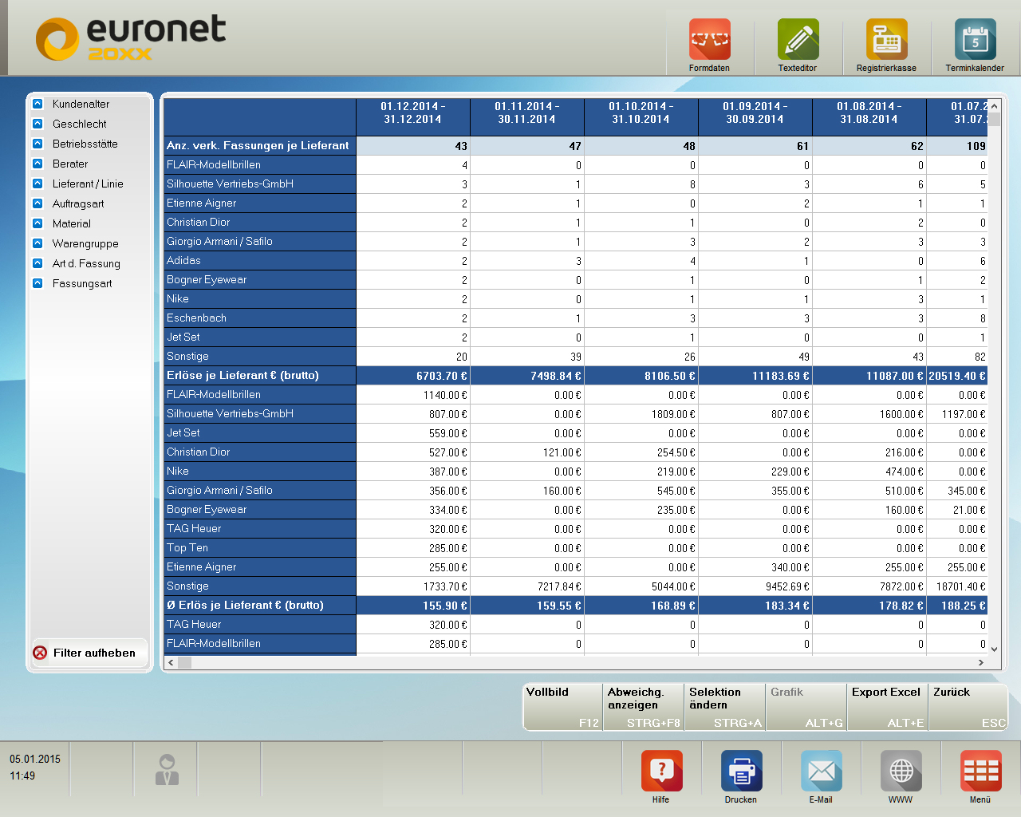Click Selektion ändern button
Viewport: 1021px width, 817px height.
tap(725, 707)
